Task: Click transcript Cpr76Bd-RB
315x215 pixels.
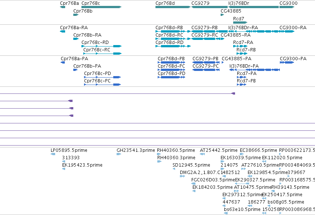Action: (x=173, y=31)
